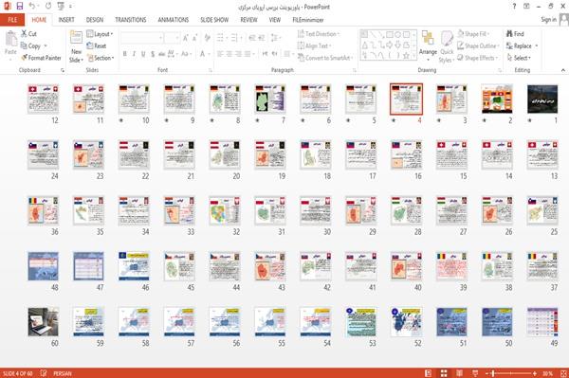Select slide thumbnail number 47
This screenshot has height=378, width=569.
88,266
